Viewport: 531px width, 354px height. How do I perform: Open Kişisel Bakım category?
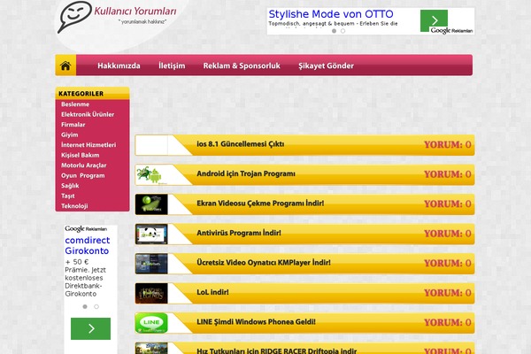click(x=81, y=155)
